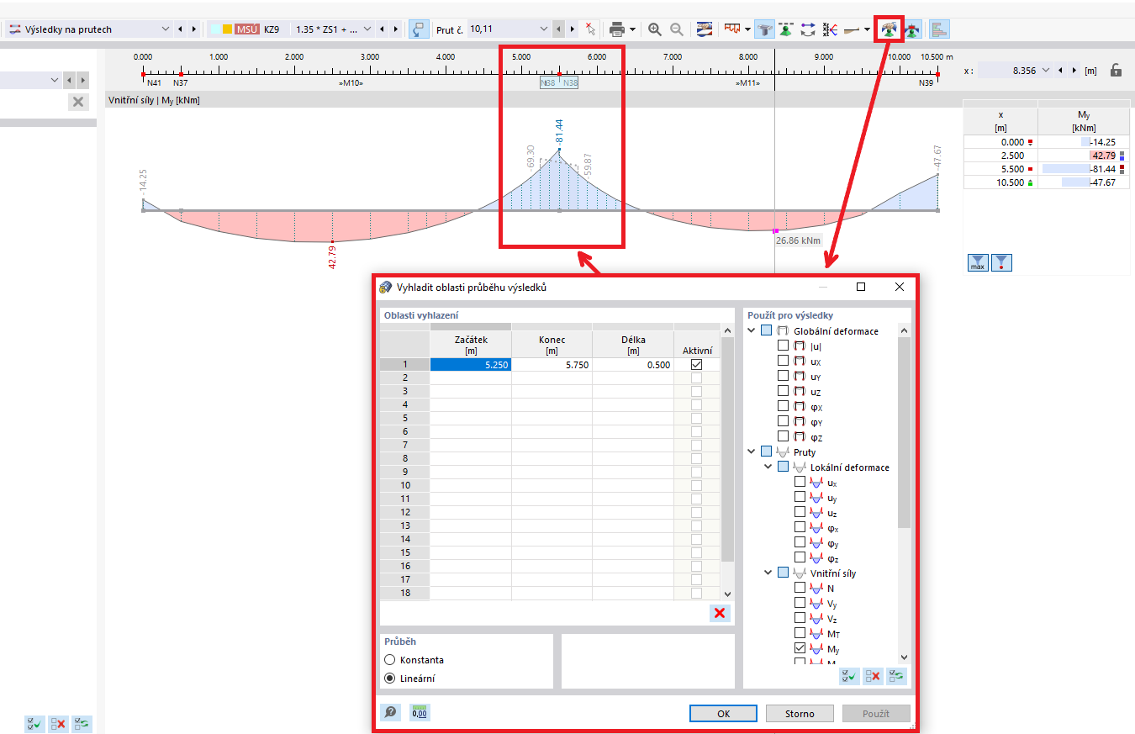Select the Konstanta radio option

click(389, 660)
